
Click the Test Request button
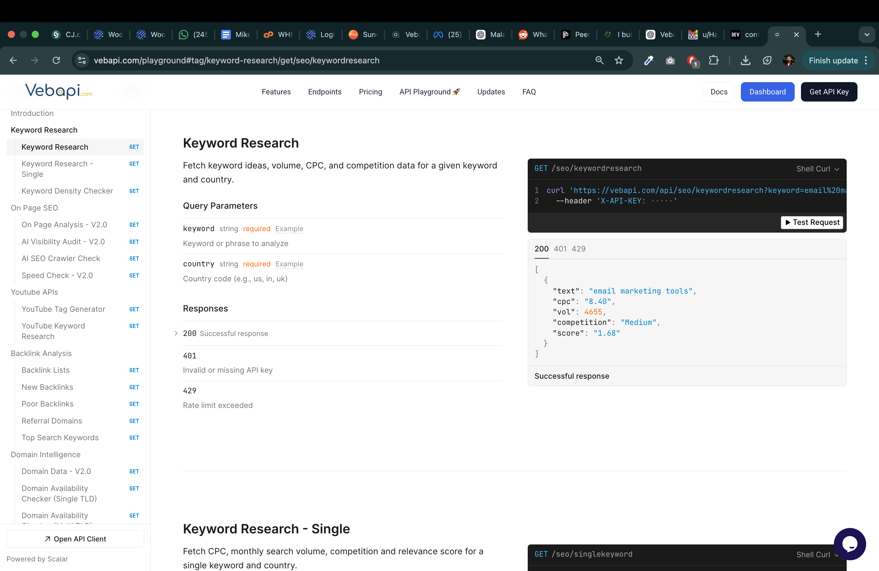click(811, 222)
